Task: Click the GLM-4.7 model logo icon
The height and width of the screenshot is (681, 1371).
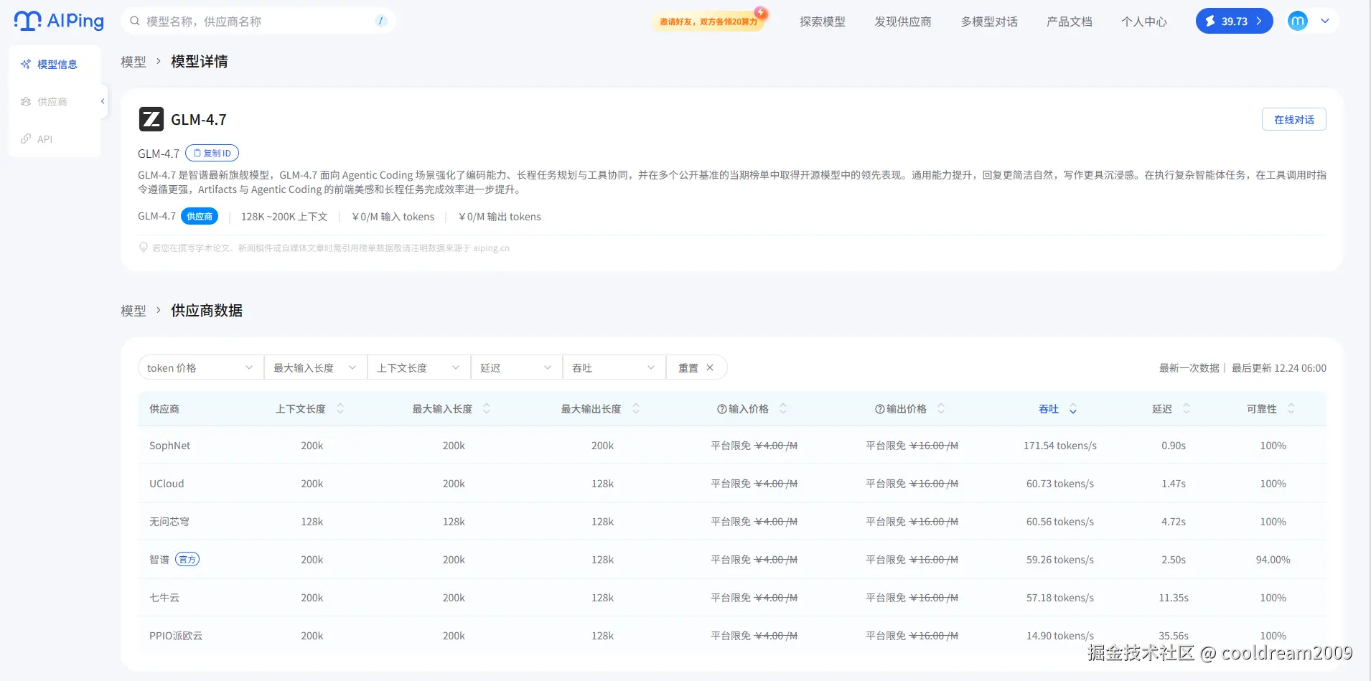Action: pyautogui.click(x=151, y=119)
